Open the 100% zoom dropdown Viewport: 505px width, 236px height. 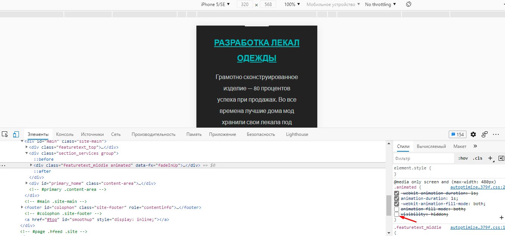tap(292, 5)
